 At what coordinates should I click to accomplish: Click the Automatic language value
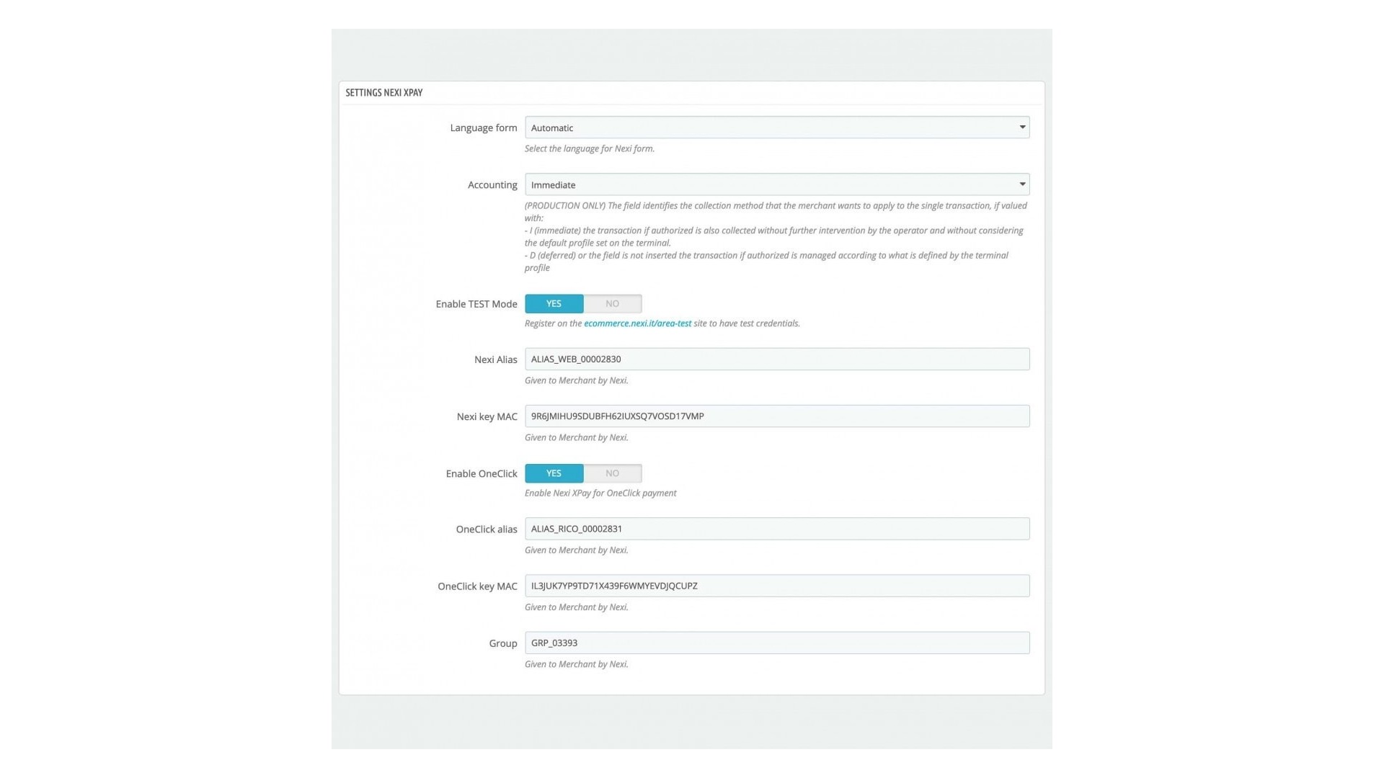click(552, 128)
